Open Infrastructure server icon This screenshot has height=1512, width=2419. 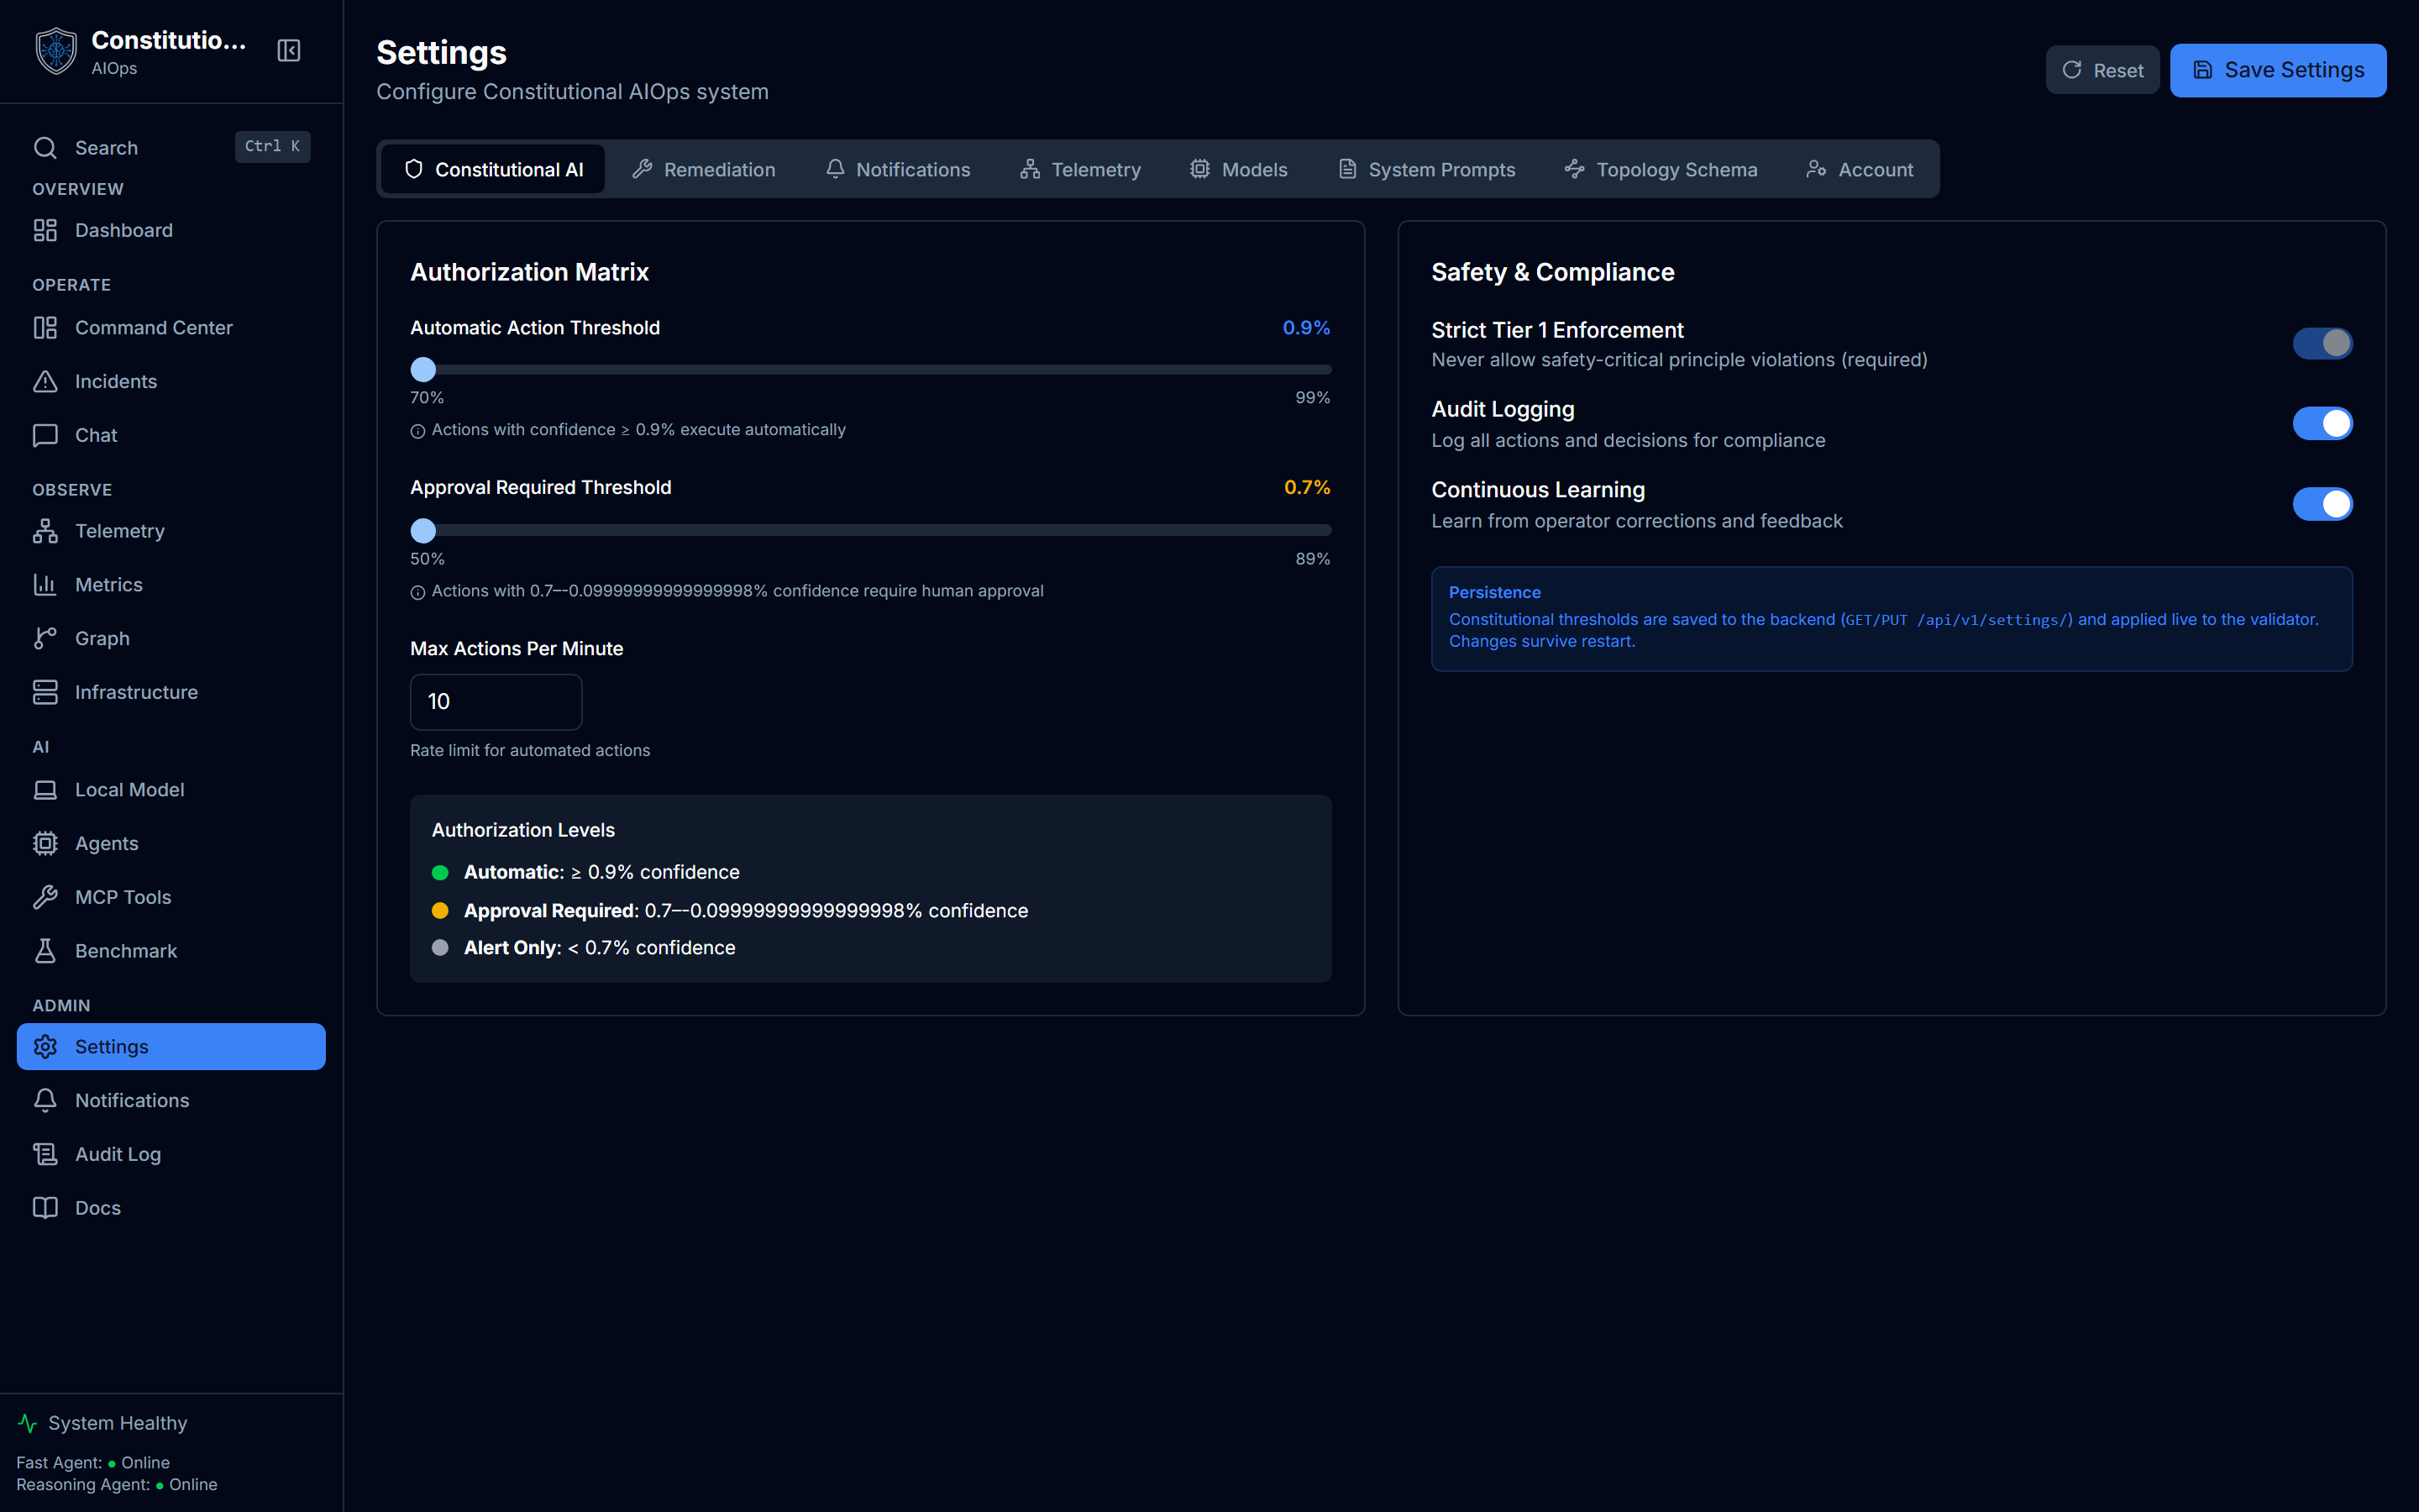45,692
